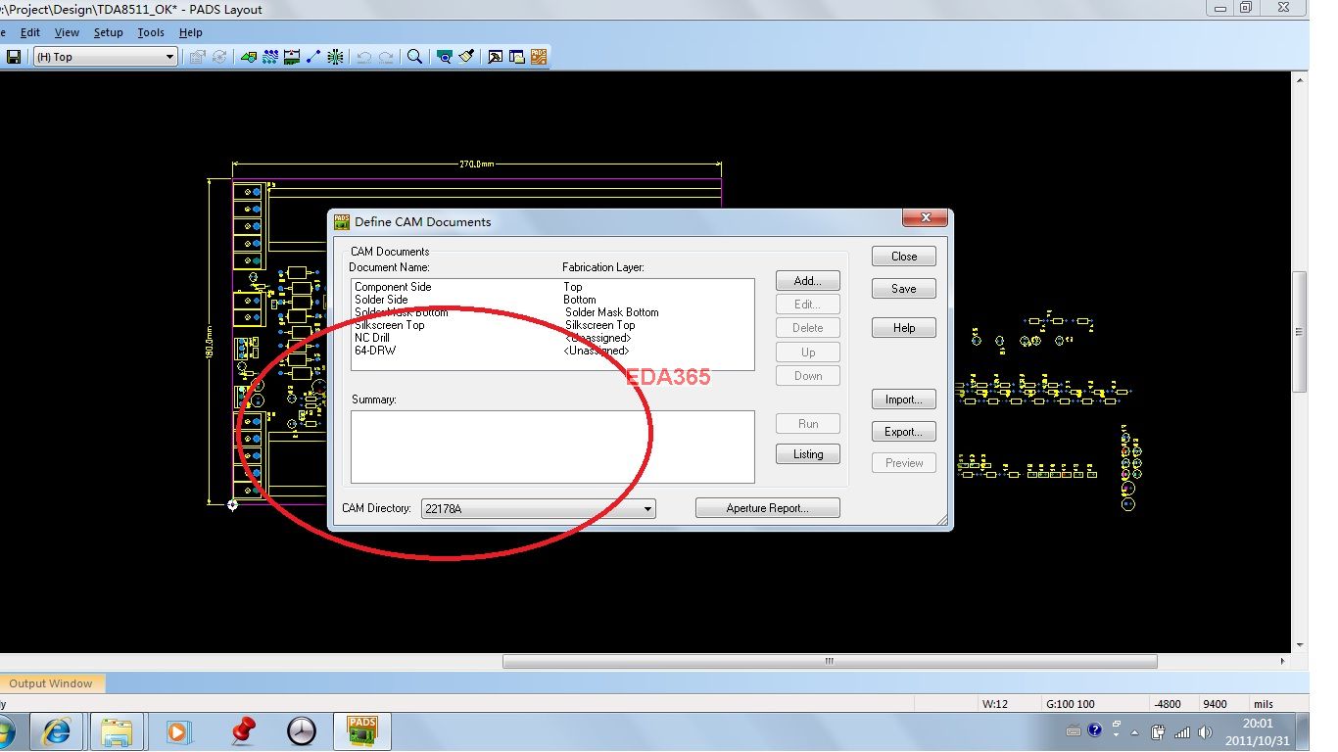Open the BGA Toolbar icon
Image resolution: width=1338 pixels, height=752 pixels.
[x=335, y=57]
